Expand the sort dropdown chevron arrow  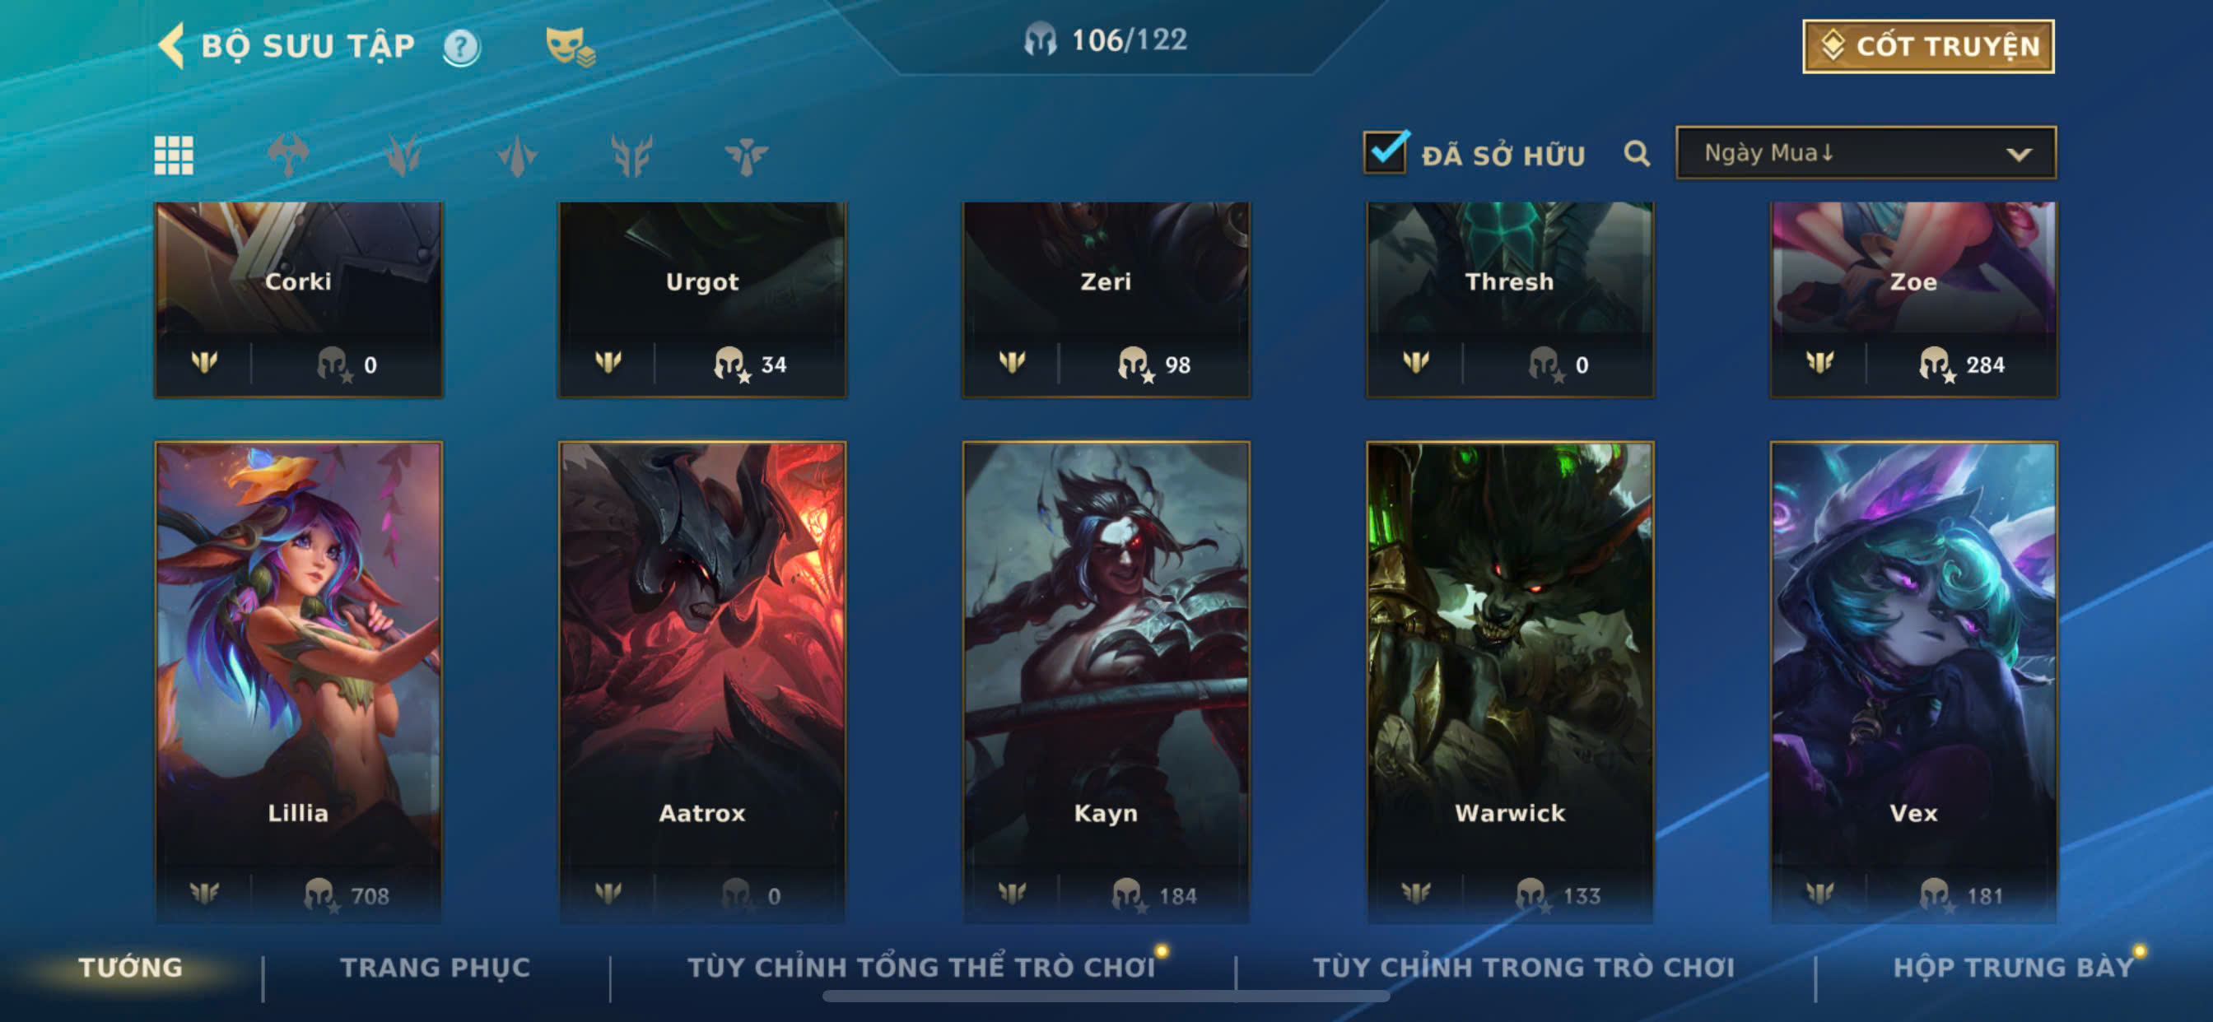2019,155
